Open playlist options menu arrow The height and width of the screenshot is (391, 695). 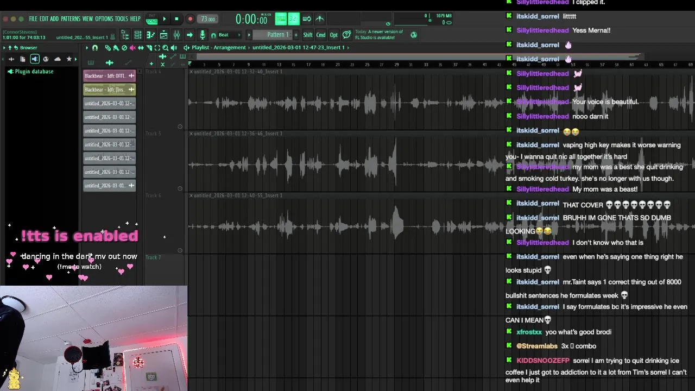[x=87, y=47]
